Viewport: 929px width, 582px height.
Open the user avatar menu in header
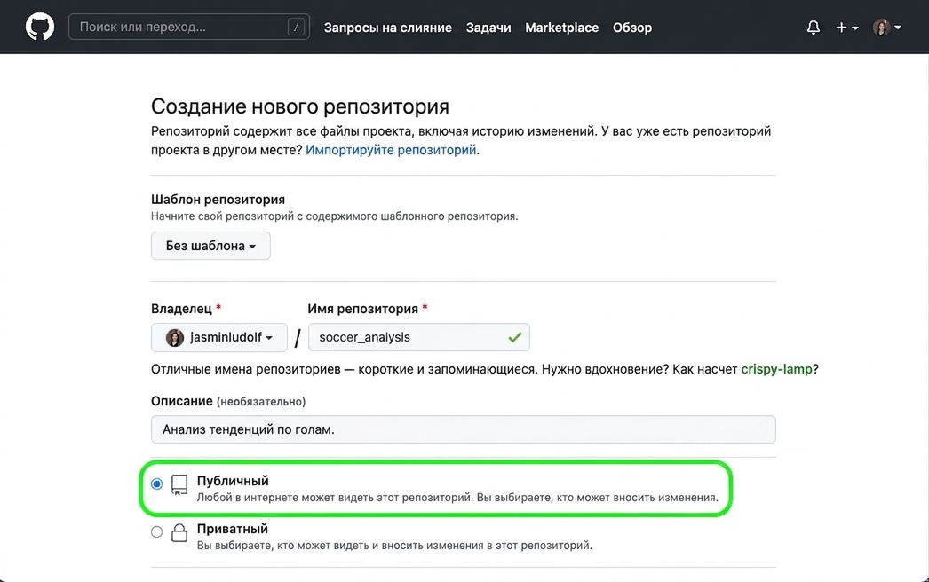886,28
